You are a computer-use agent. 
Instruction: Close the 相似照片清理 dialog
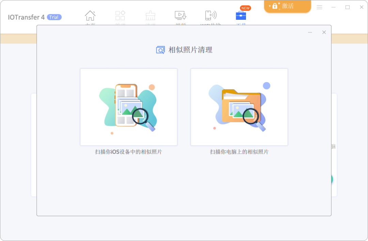324,32
